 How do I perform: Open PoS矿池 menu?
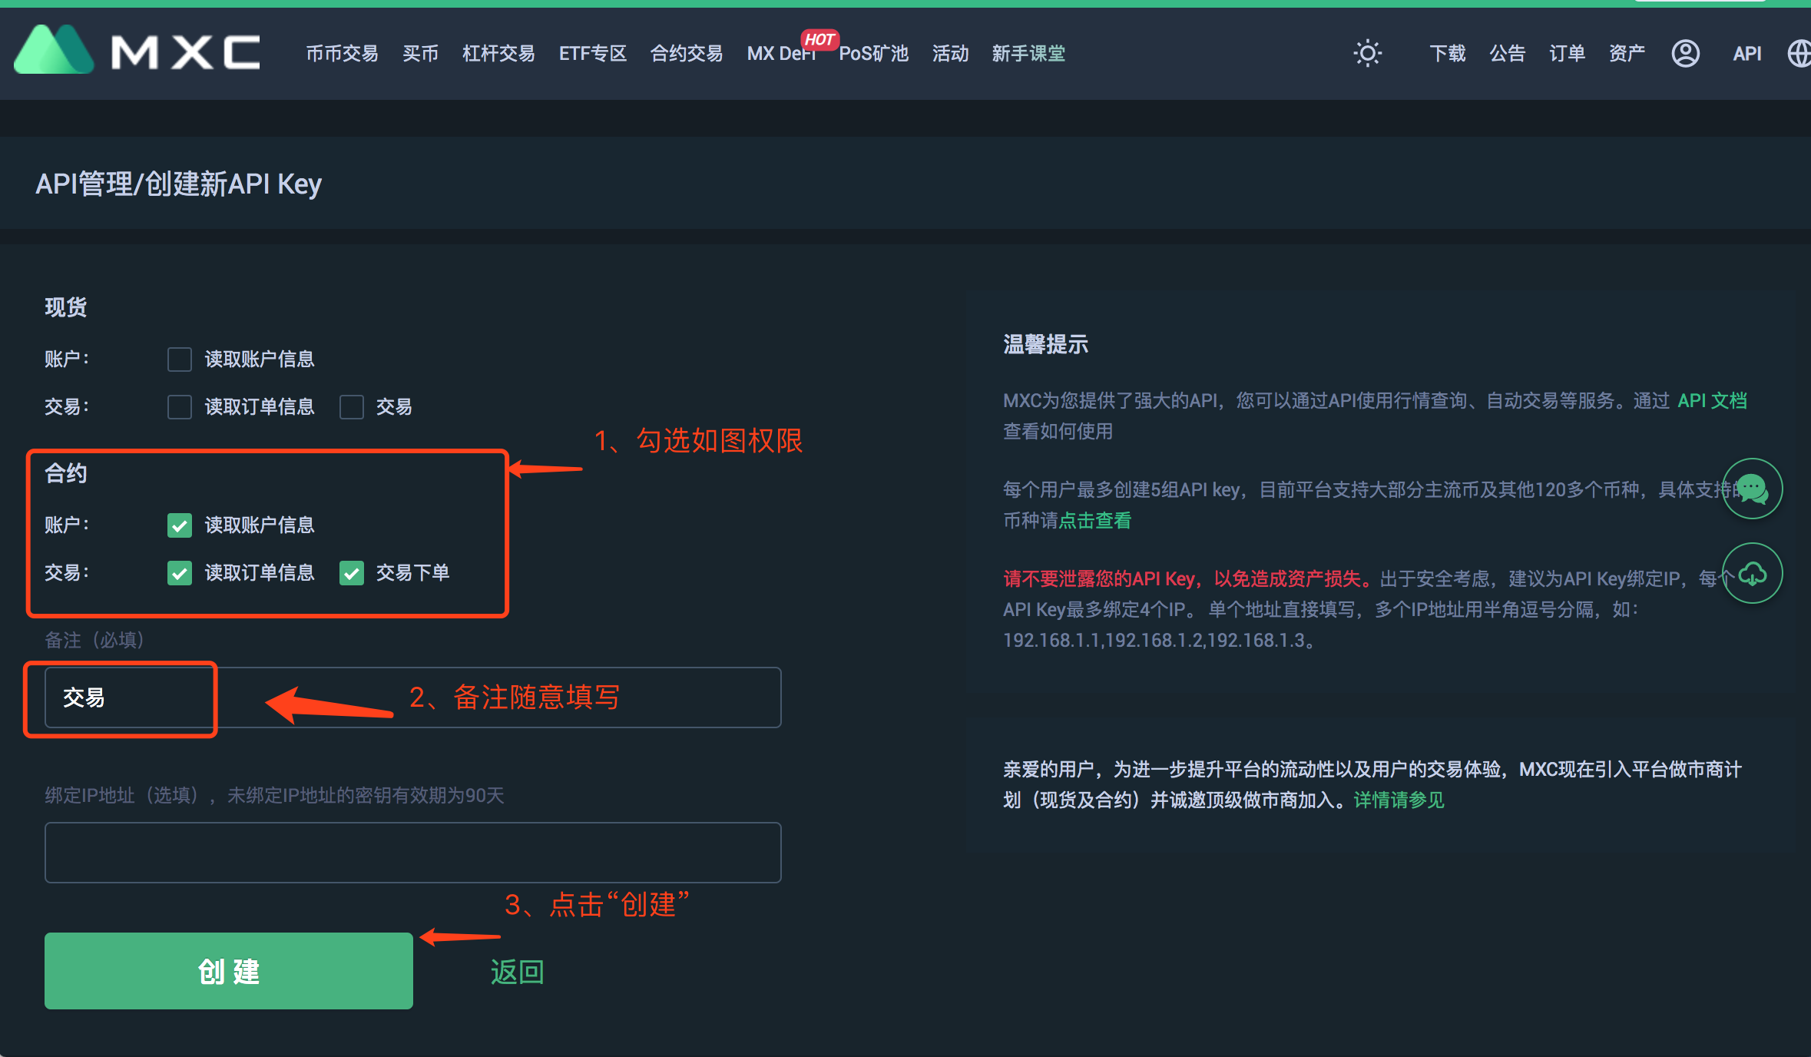point(873,53)
